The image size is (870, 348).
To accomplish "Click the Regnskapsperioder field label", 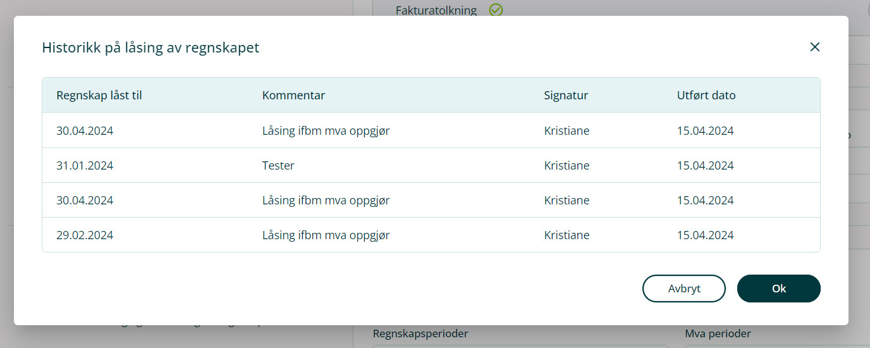I will point(420,333).
